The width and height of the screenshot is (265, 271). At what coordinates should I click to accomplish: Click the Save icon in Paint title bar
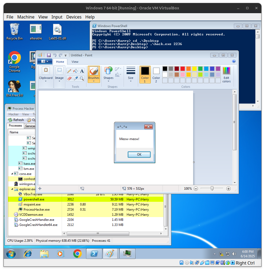(x=49, y=55)
